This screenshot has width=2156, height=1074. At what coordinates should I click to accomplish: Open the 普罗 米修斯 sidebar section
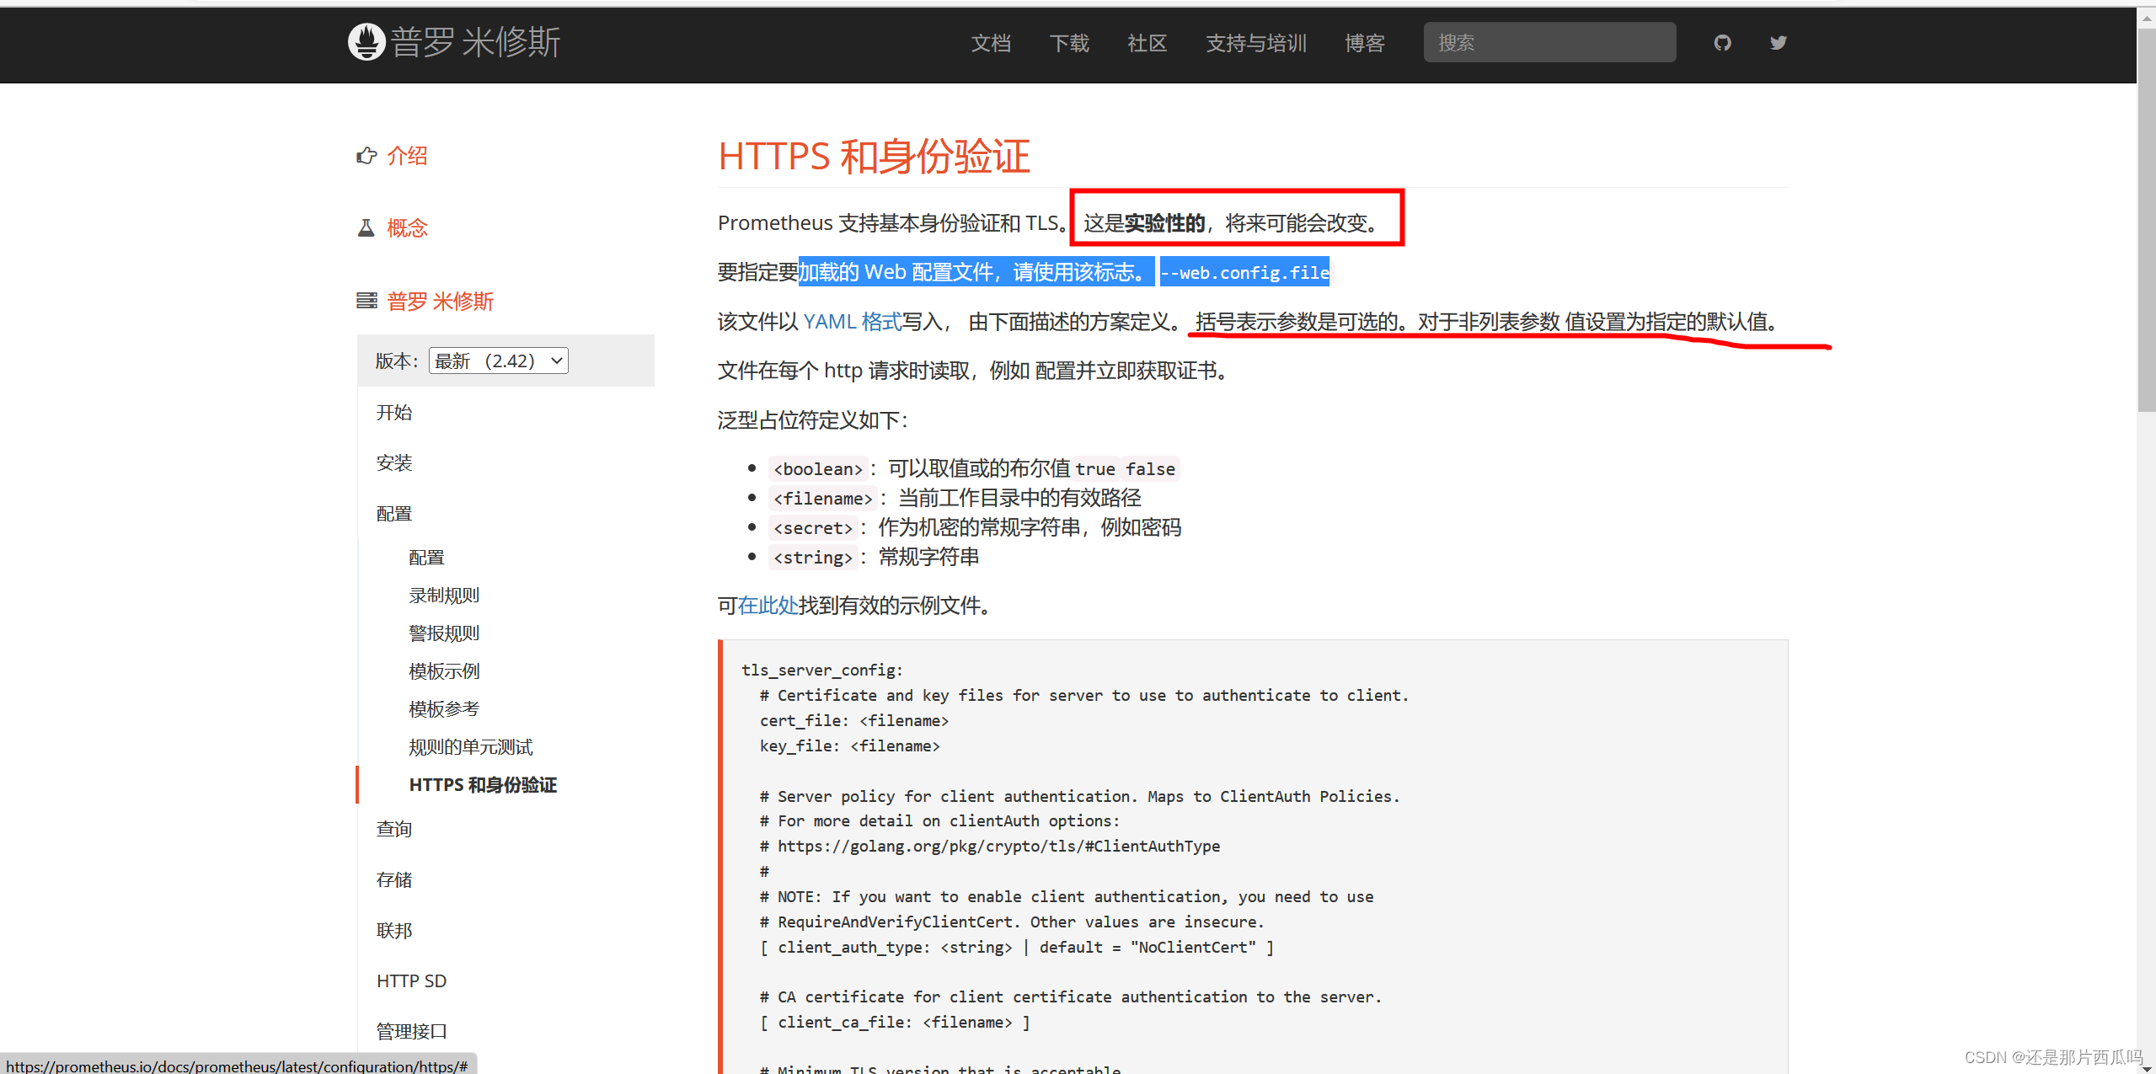[x=440, y=301]
